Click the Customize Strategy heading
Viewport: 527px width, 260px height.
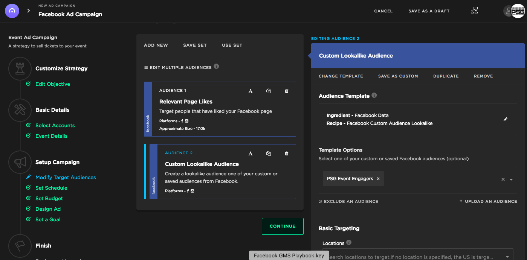pos(61,68)
